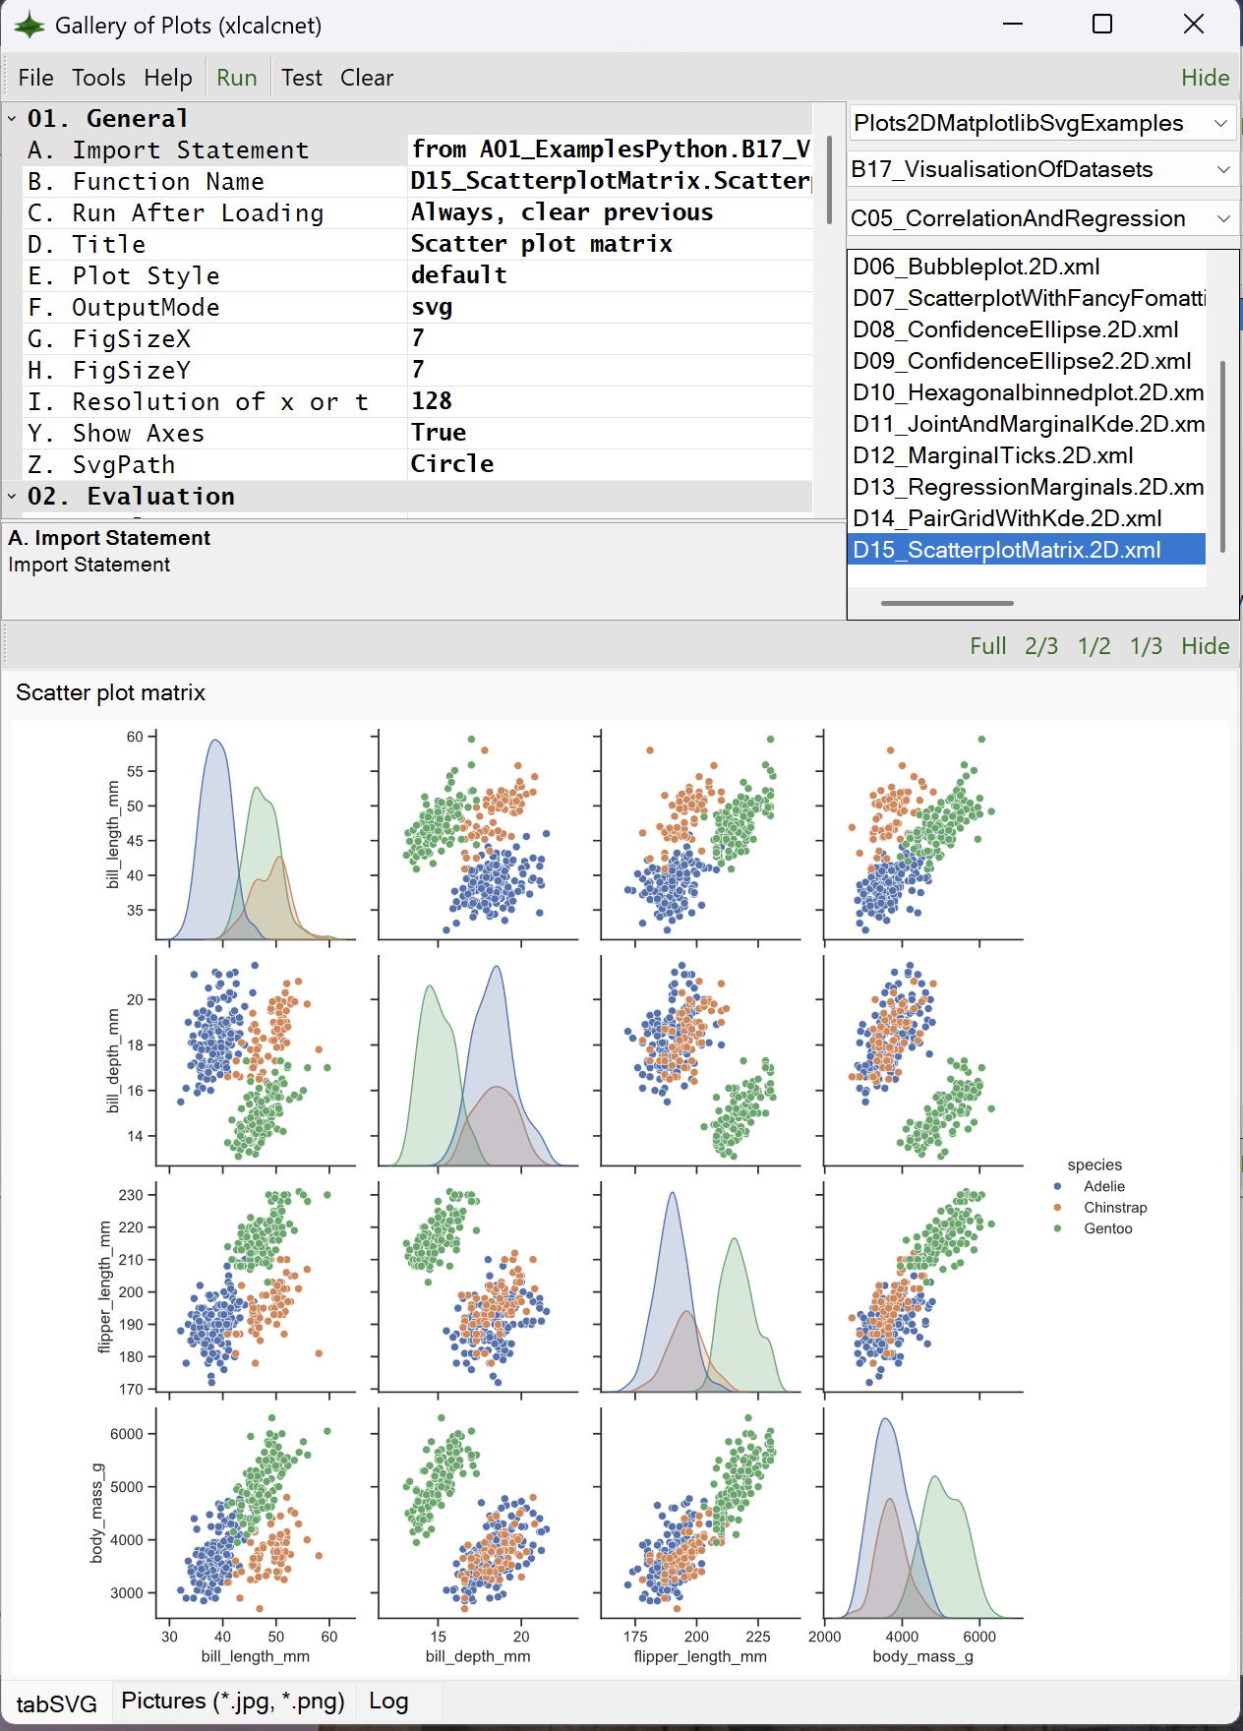Viewport: 1243px width, 1731px height.
Task: Click the green star app icon
Action: pyautogui.click(x=30, y=25)
